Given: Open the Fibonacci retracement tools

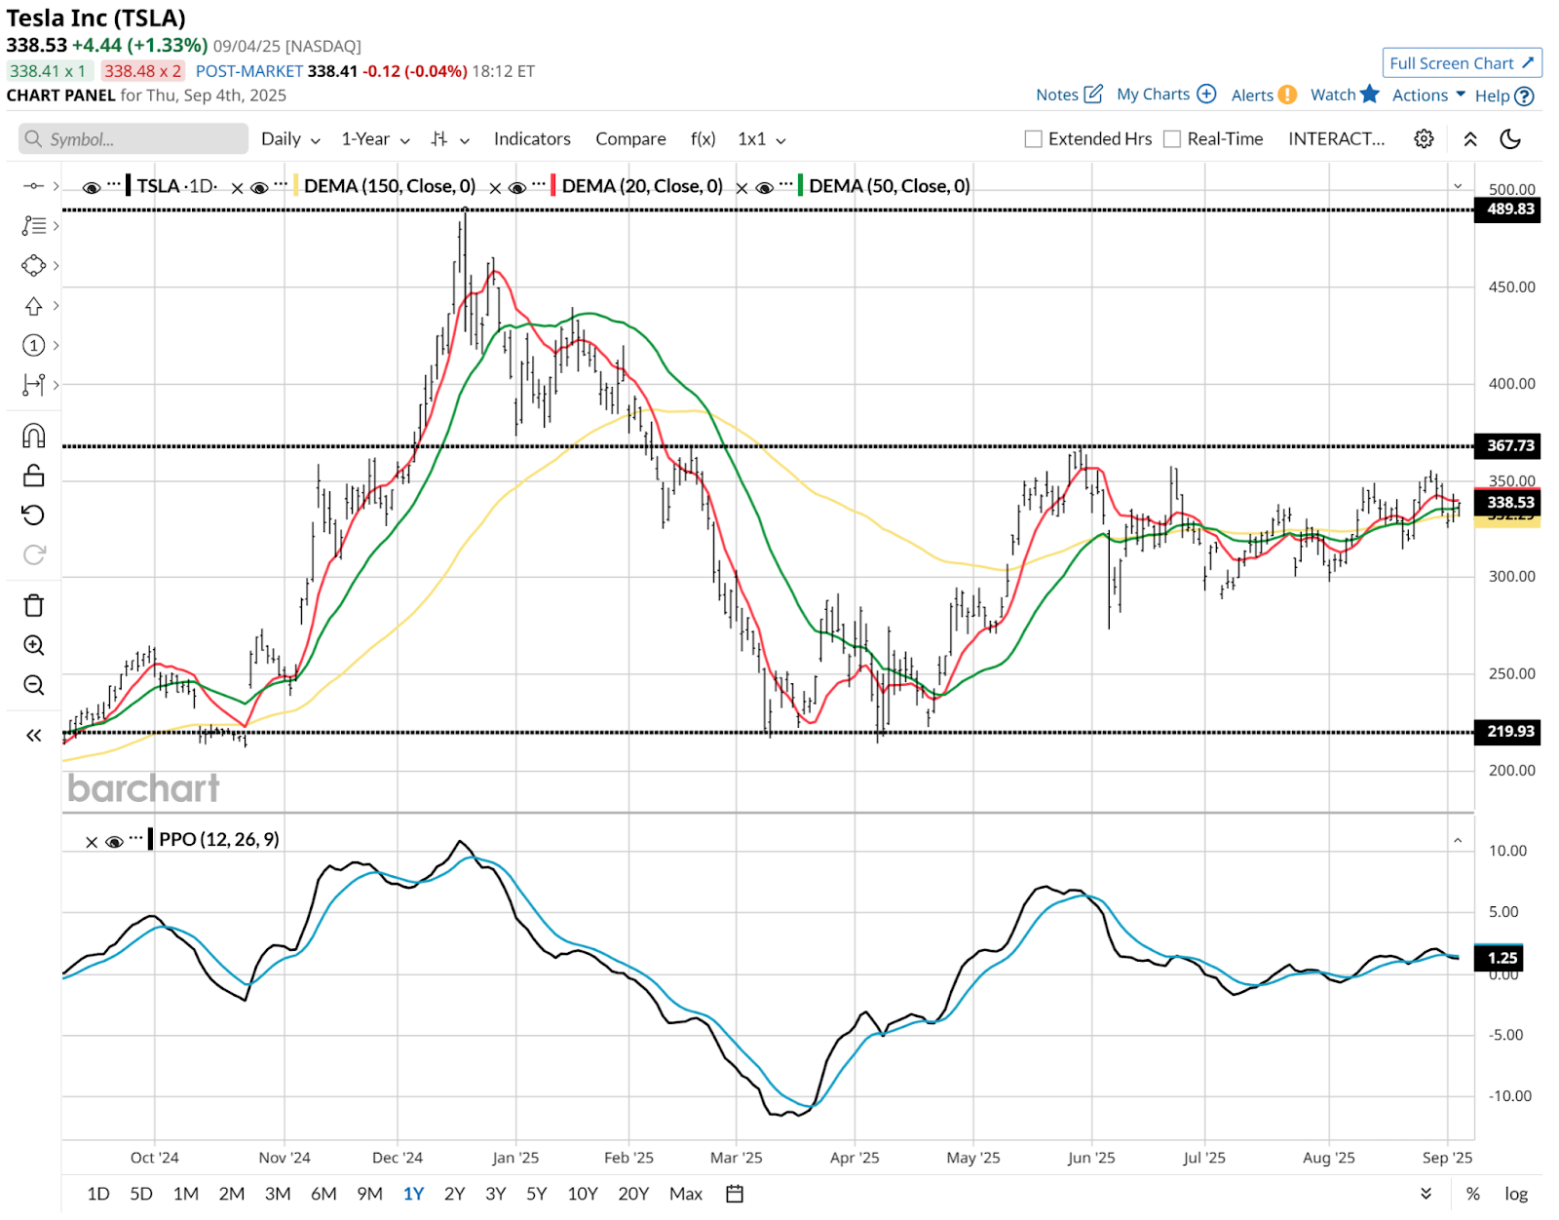Looking at the screenshot, I should pos(33,225).
